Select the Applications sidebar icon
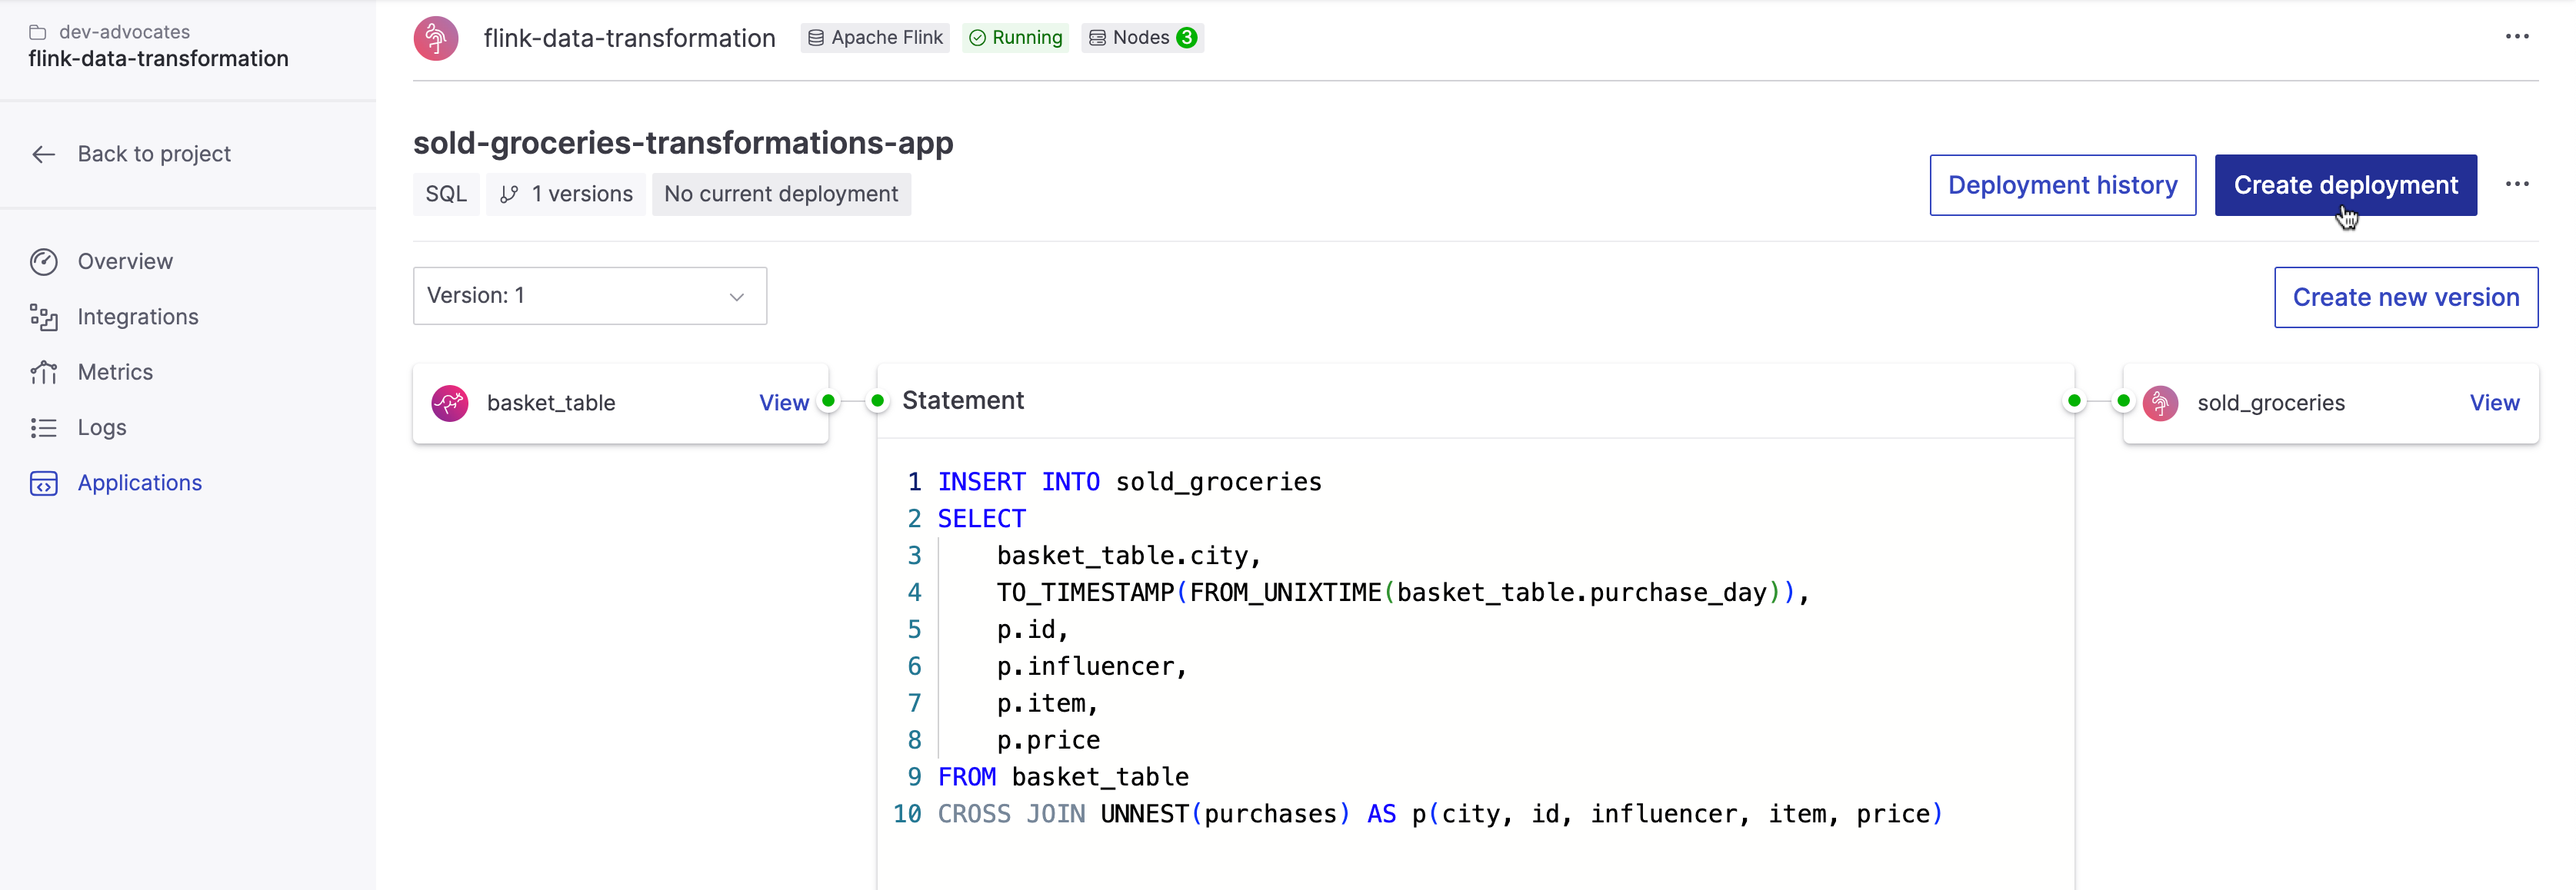 pyautogui.click(x=45, y=483)
